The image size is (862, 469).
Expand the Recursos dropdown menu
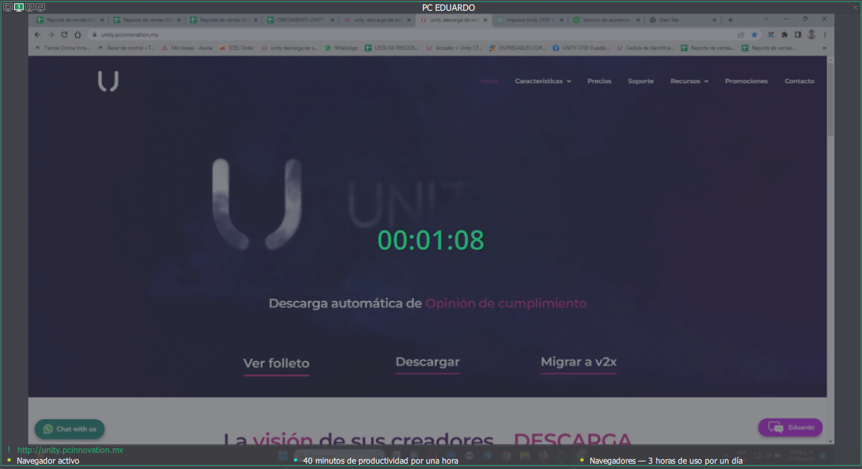689,81
